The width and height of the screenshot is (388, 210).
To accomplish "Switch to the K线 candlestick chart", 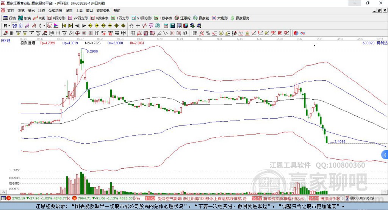I will [x=39, y=18].
